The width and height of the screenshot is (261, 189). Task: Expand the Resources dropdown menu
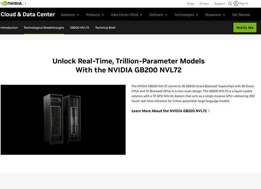pyautogui.click(x=215, y=15)
